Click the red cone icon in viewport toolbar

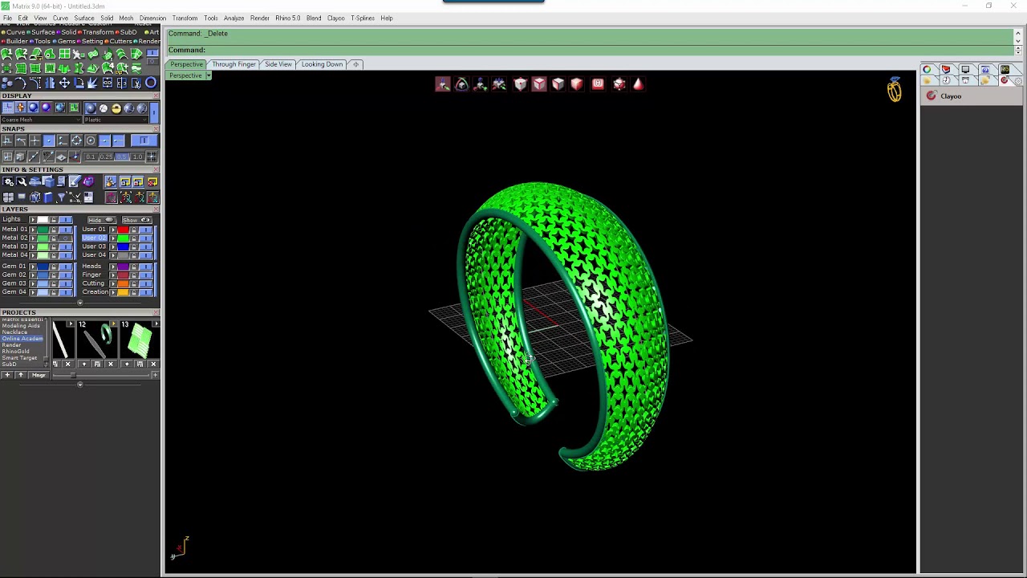tap(639, 83)
